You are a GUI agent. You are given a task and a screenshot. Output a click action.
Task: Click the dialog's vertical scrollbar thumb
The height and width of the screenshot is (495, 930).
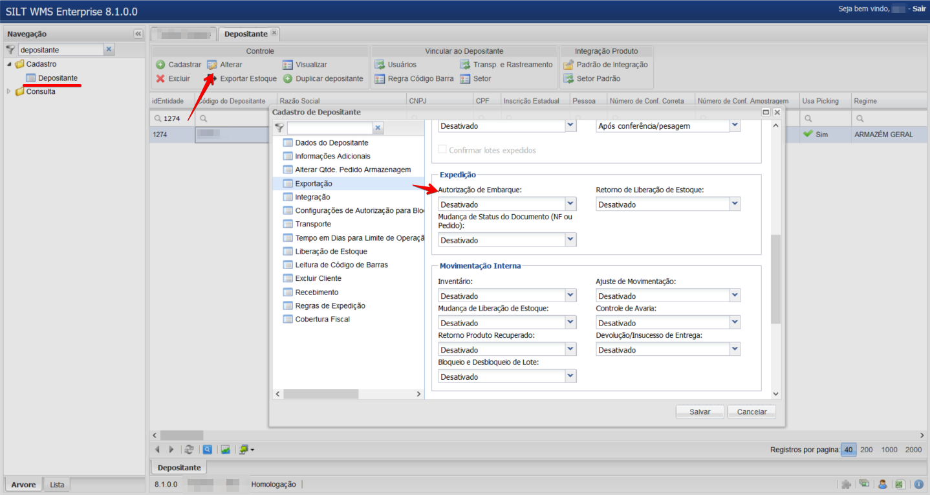(x=776, y=278)
